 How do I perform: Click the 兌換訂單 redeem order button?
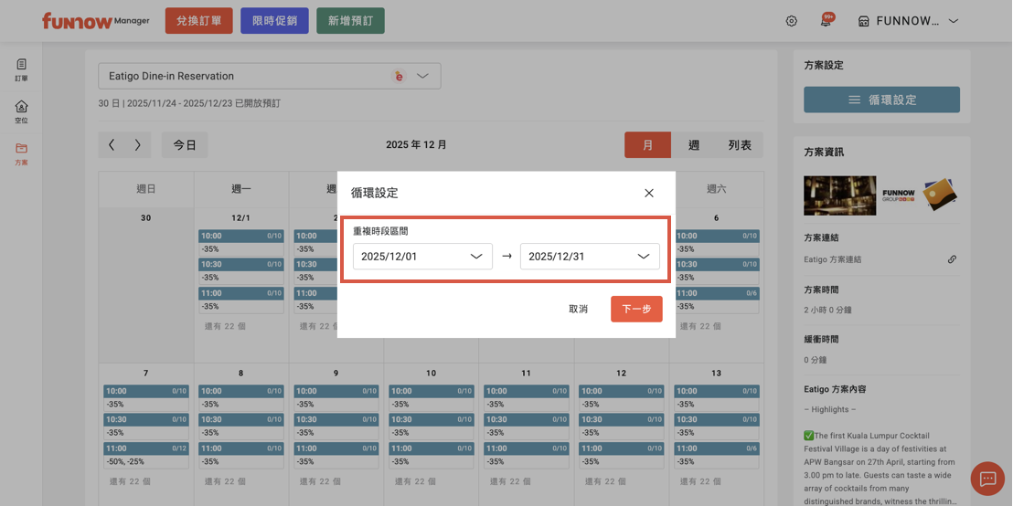pyautogui.click(x=198, y=21)
